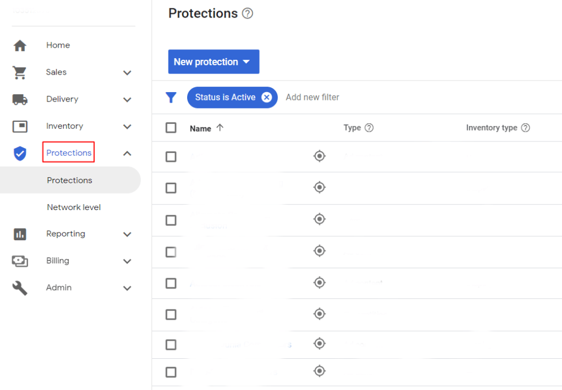562x390 pixels.
Task: Click the Billing payment icon
Action: (20, 261)
